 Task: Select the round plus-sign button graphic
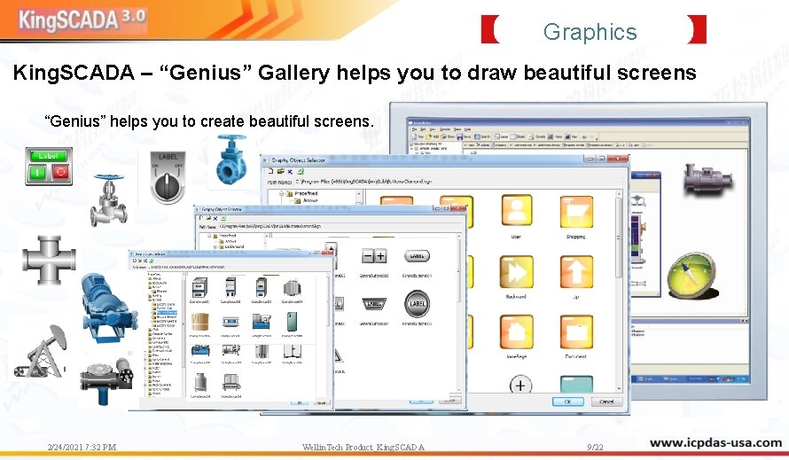click(520, 385)
